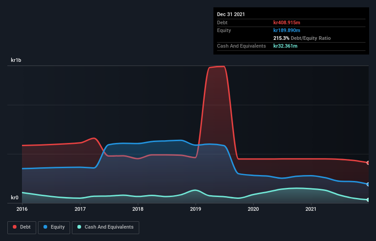Click the Debt label in tooltip
The width and height of the screenshot is (376, 241).
(222, 22)
